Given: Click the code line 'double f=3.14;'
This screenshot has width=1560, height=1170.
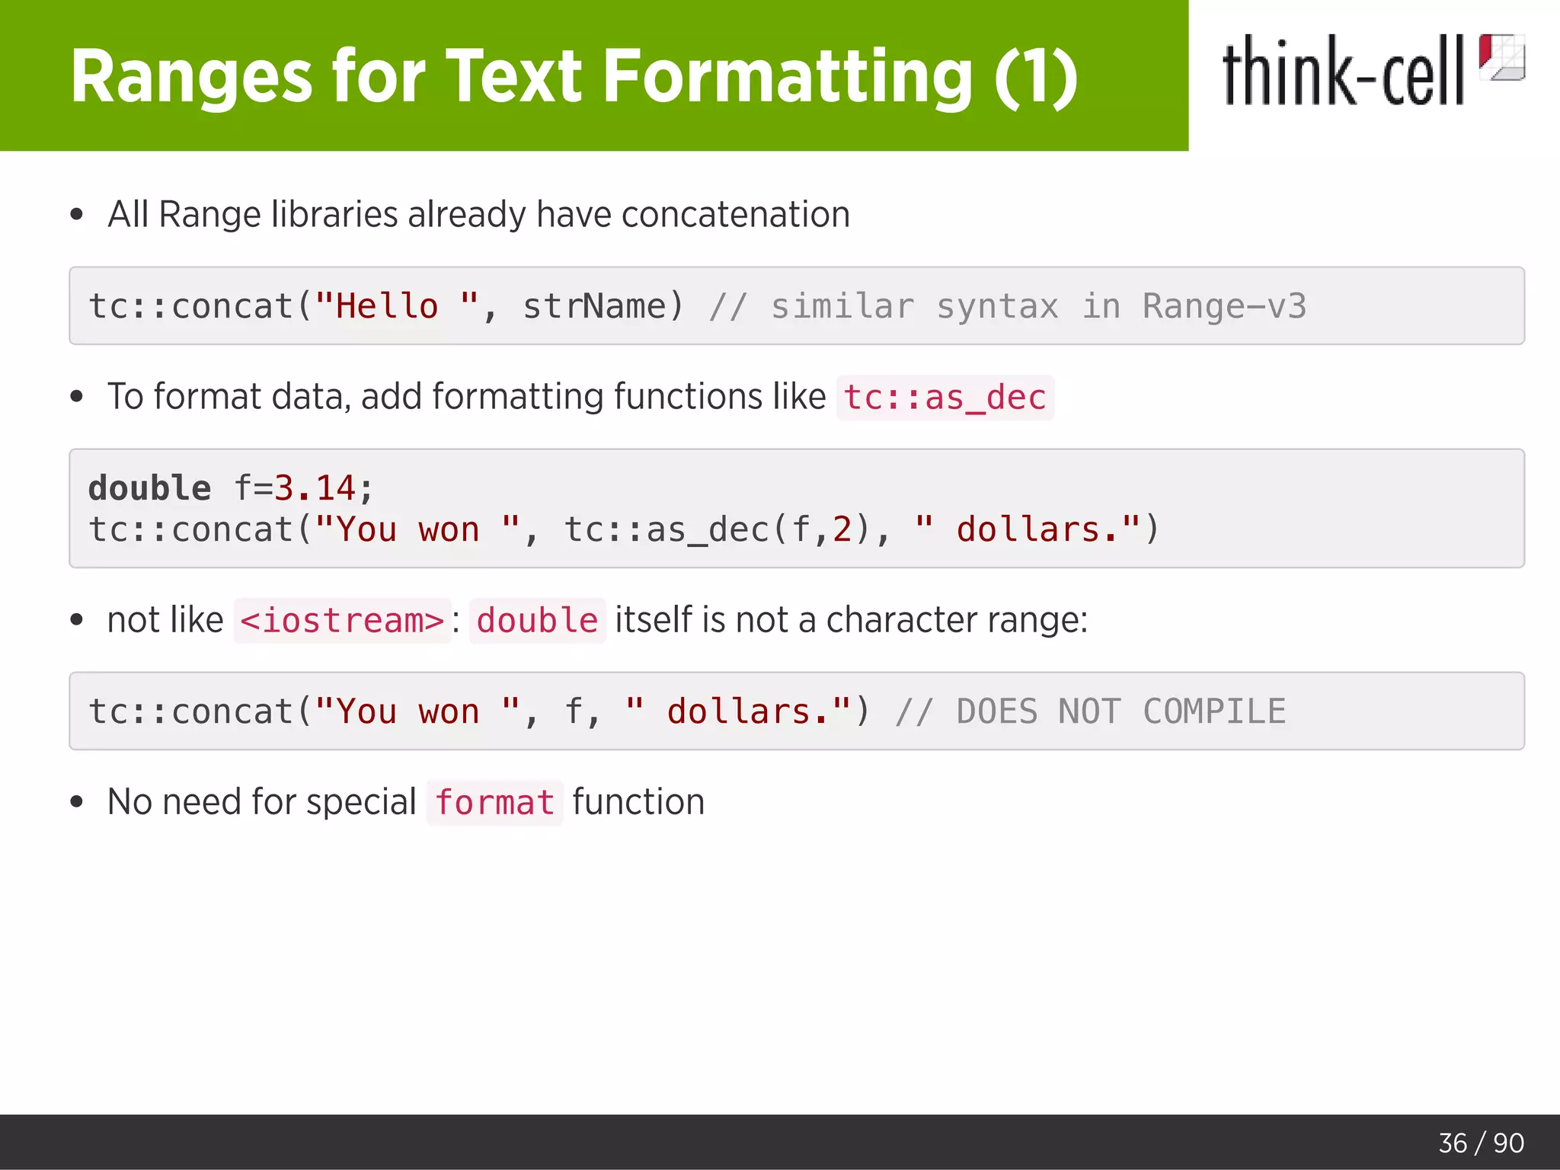Looking at the screenshot, I should pyautogui.click(x=231, y=487).
